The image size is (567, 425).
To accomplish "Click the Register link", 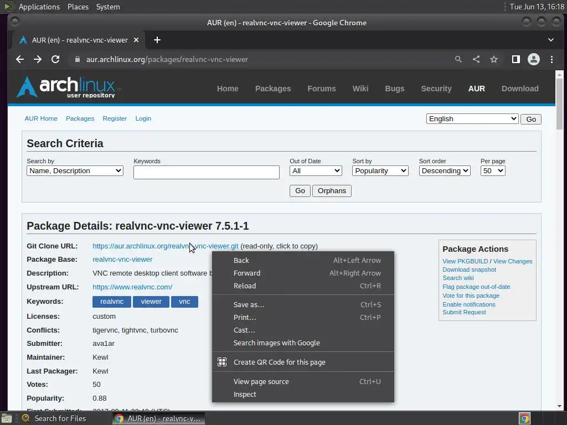I will pos(115,118).
